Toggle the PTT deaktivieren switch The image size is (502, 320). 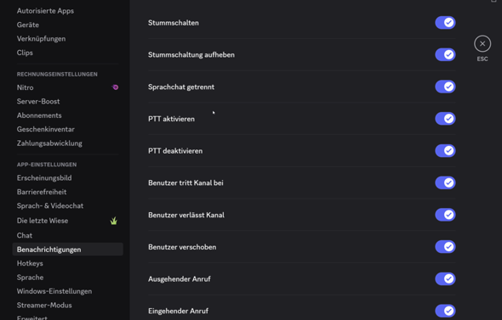point(445,151)
